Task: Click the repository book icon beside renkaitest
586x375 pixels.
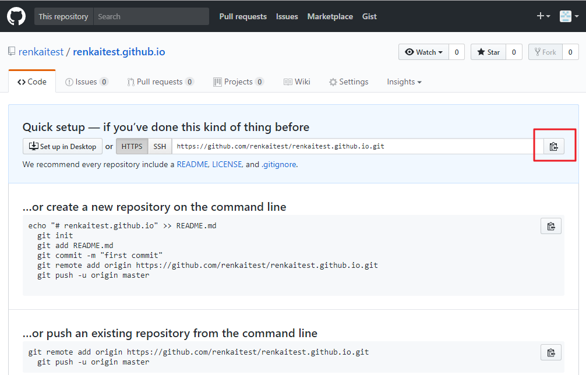Action: pyautogui.click(x=12, y=51)
